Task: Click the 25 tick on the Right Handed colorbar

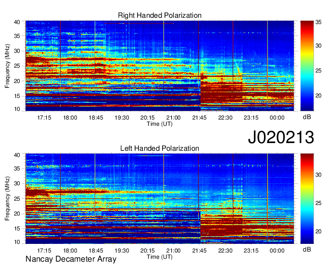Action: click(x=318, y=71)
